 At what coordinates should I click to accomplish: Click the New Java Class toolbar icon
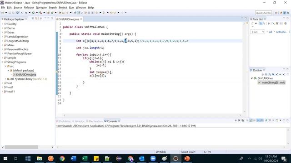(52, 13)
